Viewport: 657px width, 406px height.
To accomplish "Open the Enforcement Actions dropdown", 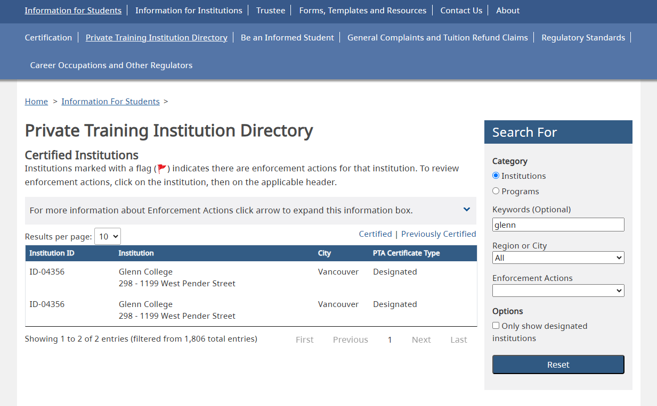I will click(558, 291).
